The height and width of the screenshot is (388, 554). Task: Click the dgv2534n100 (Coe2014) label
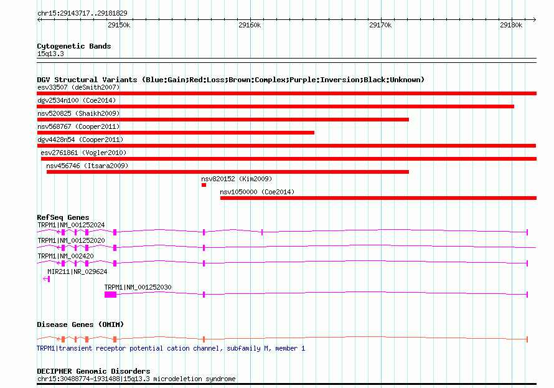(77, 100)
